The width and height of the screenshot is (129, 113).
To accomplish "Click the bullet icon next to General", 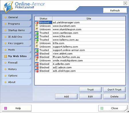I will coord(5,17).
